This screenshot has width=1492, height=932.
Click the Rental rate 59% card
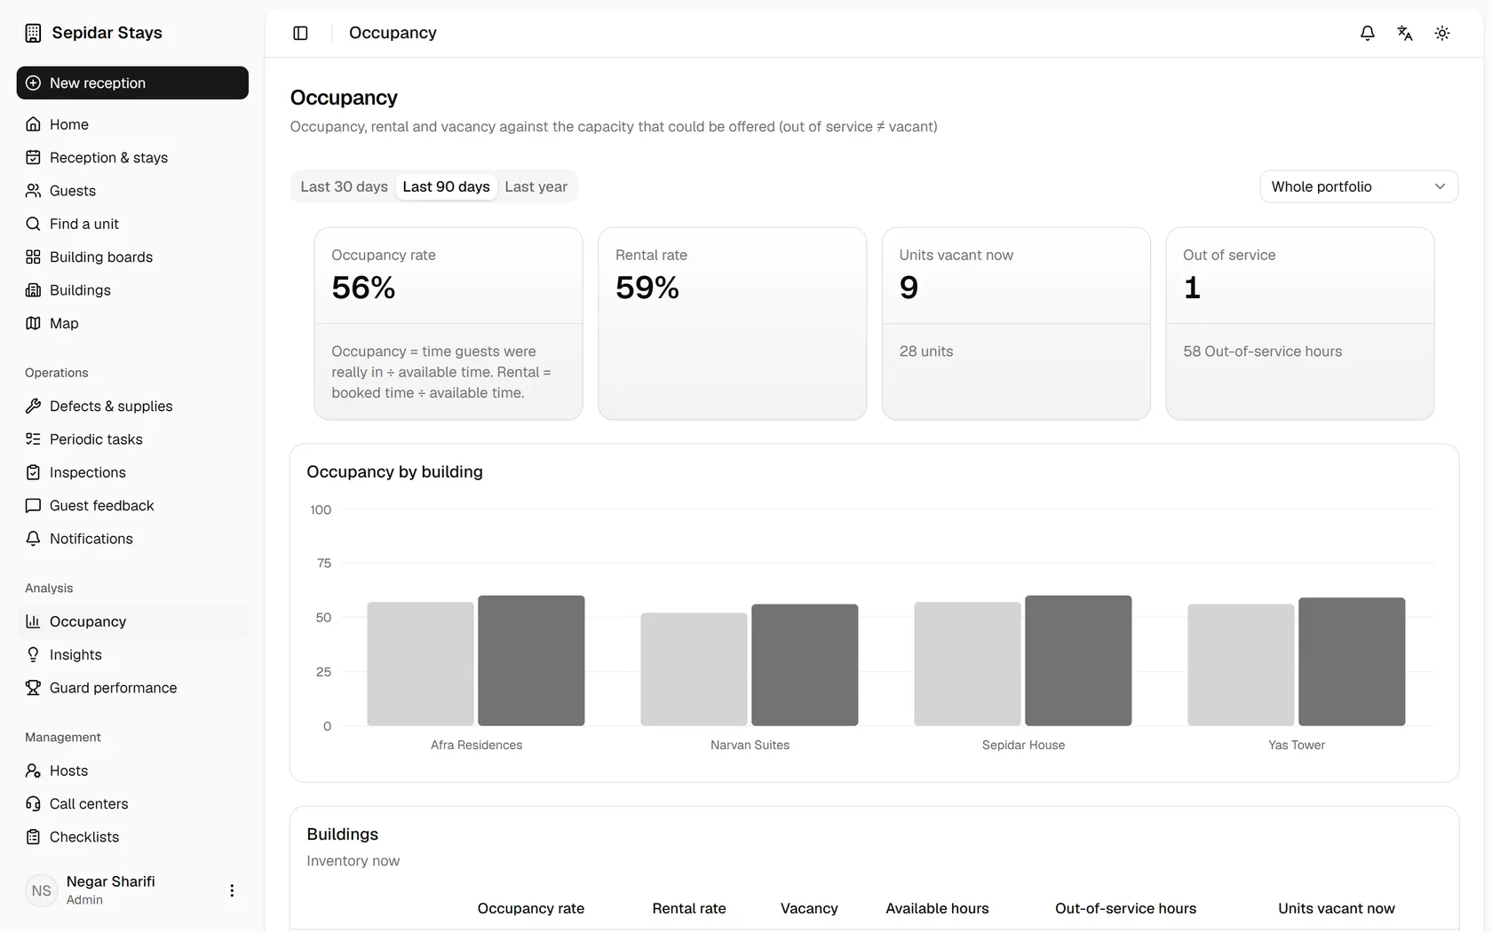[x=732, y=323]
